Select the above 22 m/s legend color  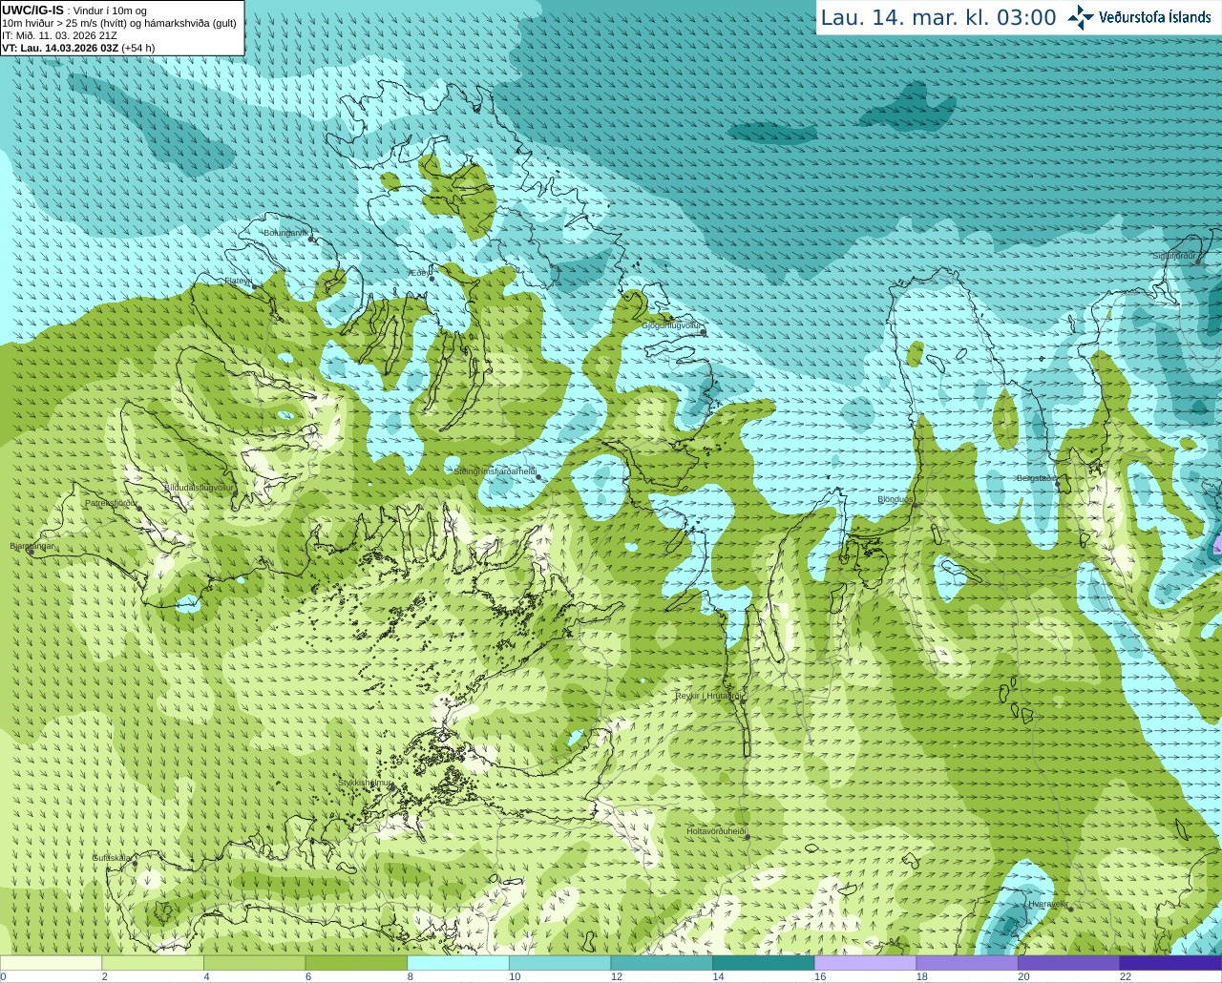click(x=1170, y=963)
